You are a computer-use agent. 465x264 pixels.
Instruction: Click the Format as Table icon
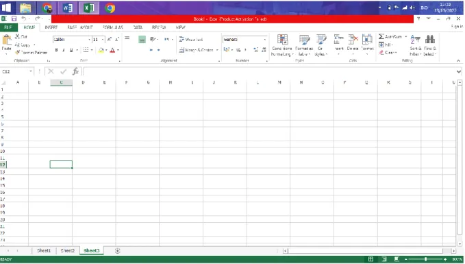click(x=304, y=40)
